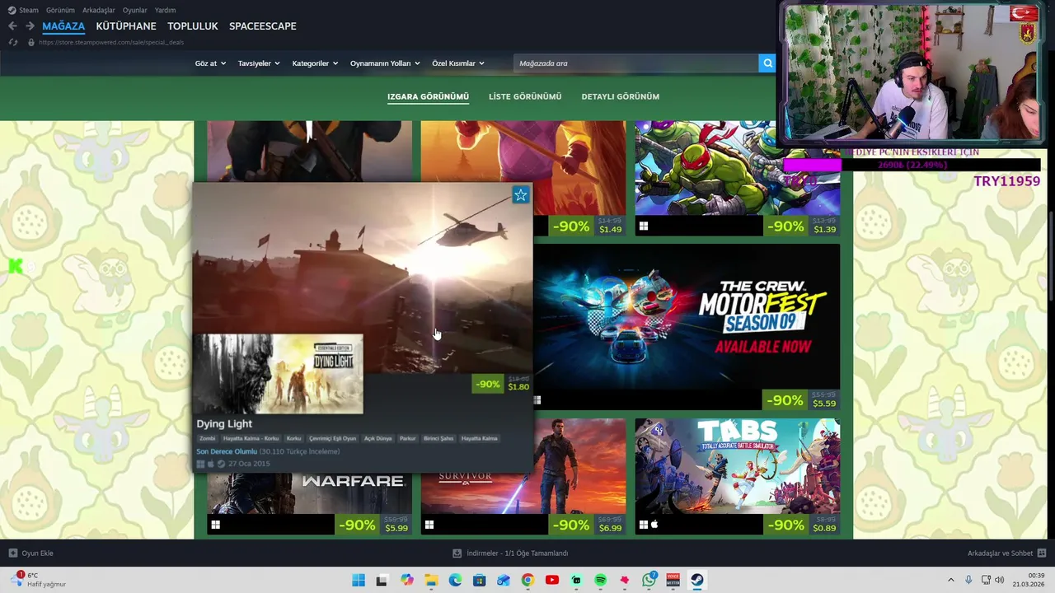Click the Birinci Şahıs tag
This screenshot has width=1055, height=593.
tap(438, 438)
